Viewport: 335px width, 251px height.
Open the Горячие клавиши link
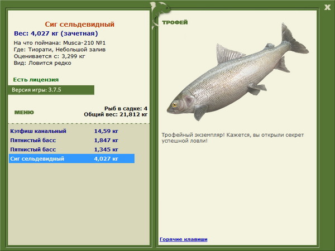click(x=183, y=239)
